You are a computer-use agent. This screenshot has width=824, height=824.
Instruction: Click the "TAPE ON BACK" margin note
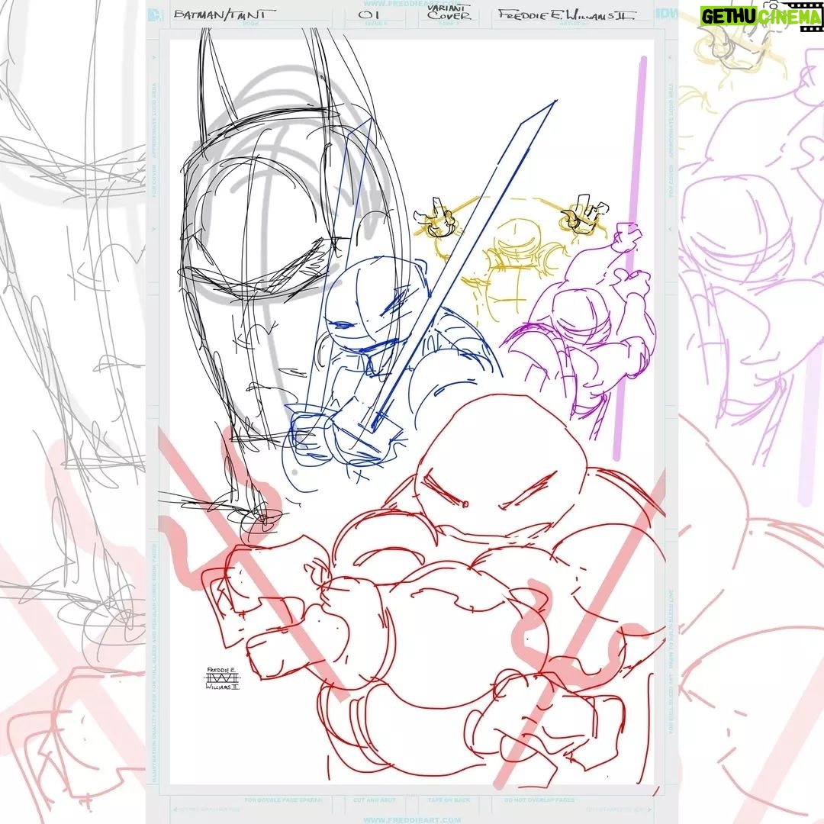[x=449, y=800]
